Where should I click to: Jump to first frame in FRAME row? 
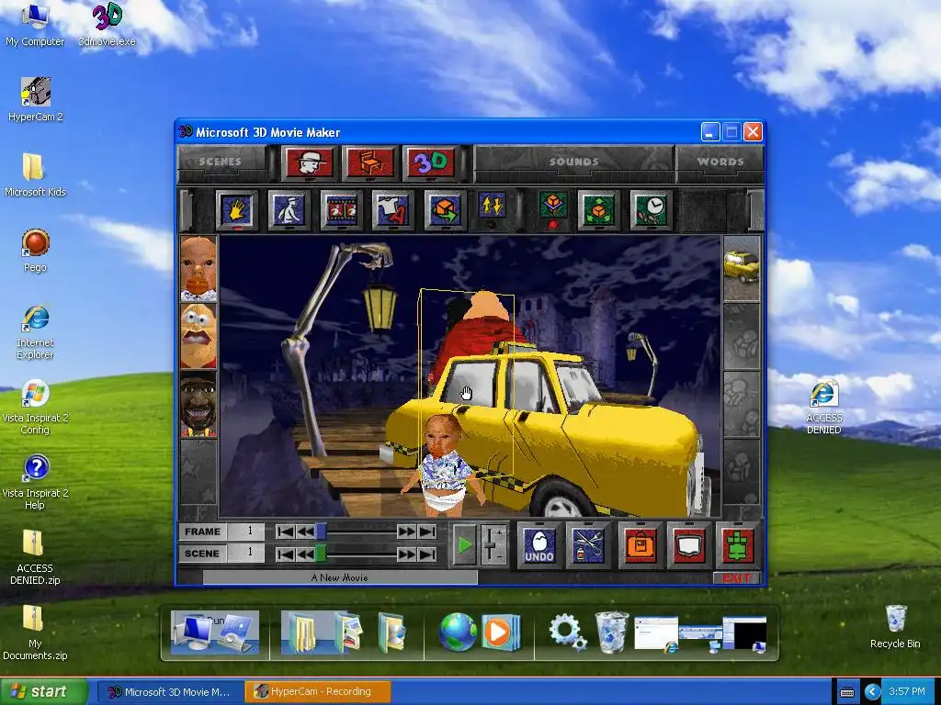click(x=285, y=532)
